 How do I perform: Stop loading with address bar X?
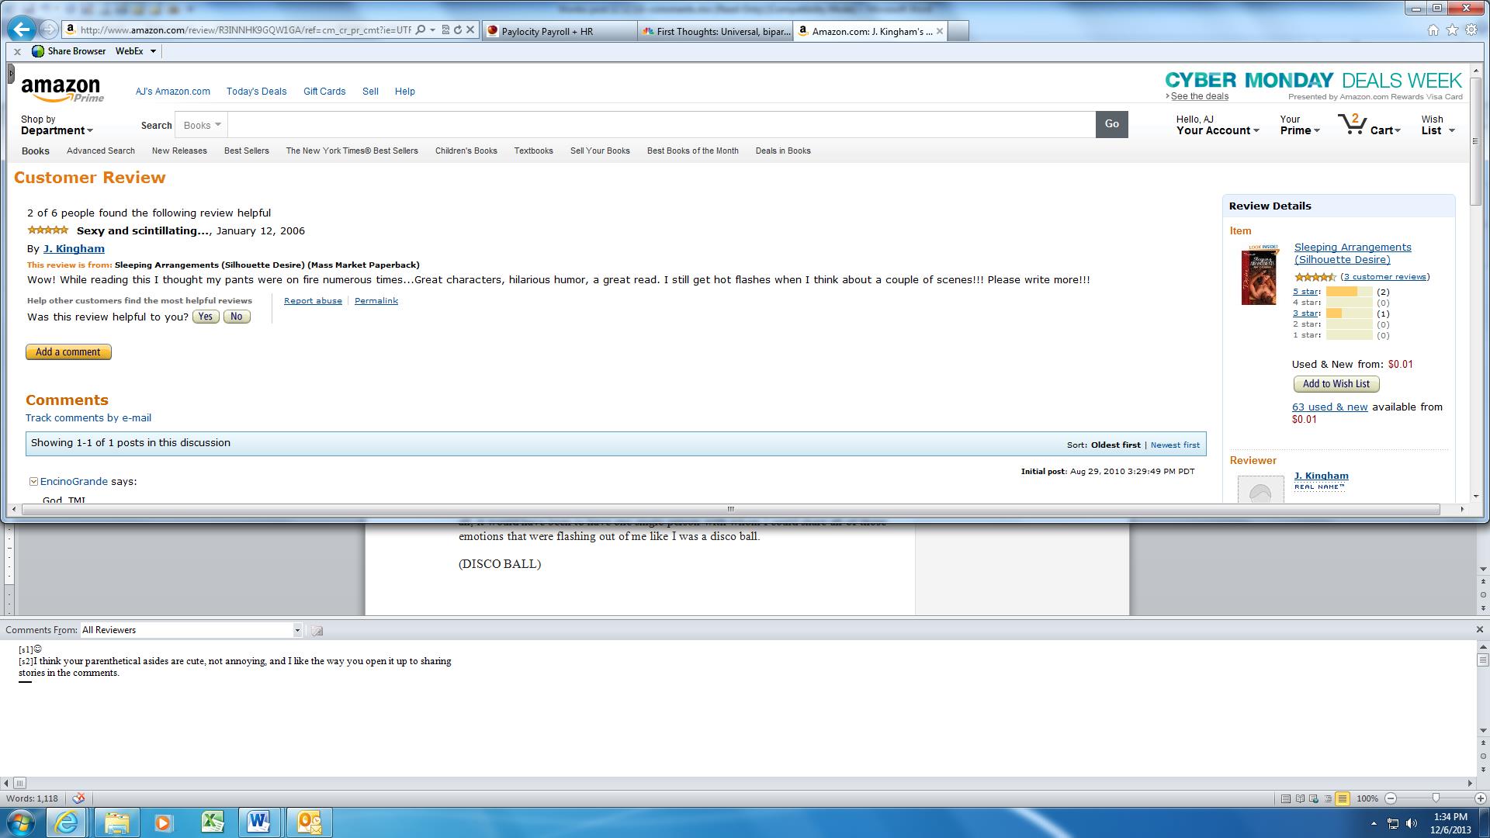pos(470,30)
